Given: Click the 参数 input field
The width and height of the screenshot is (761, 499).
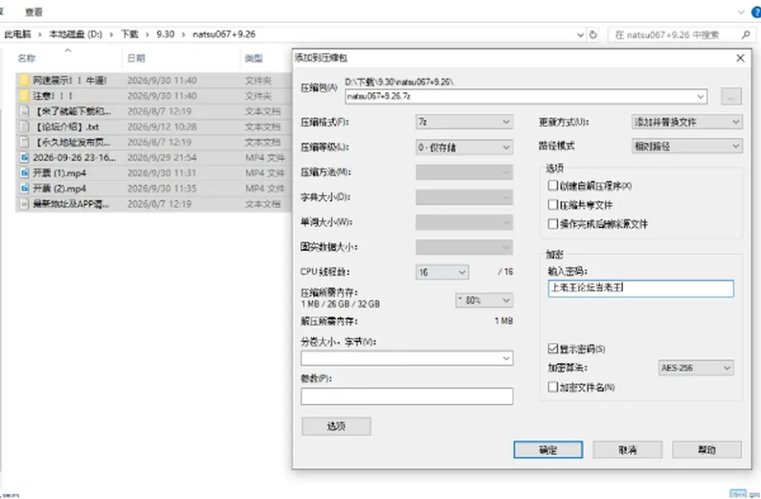Looking at the screenshot, I should 407,396.
